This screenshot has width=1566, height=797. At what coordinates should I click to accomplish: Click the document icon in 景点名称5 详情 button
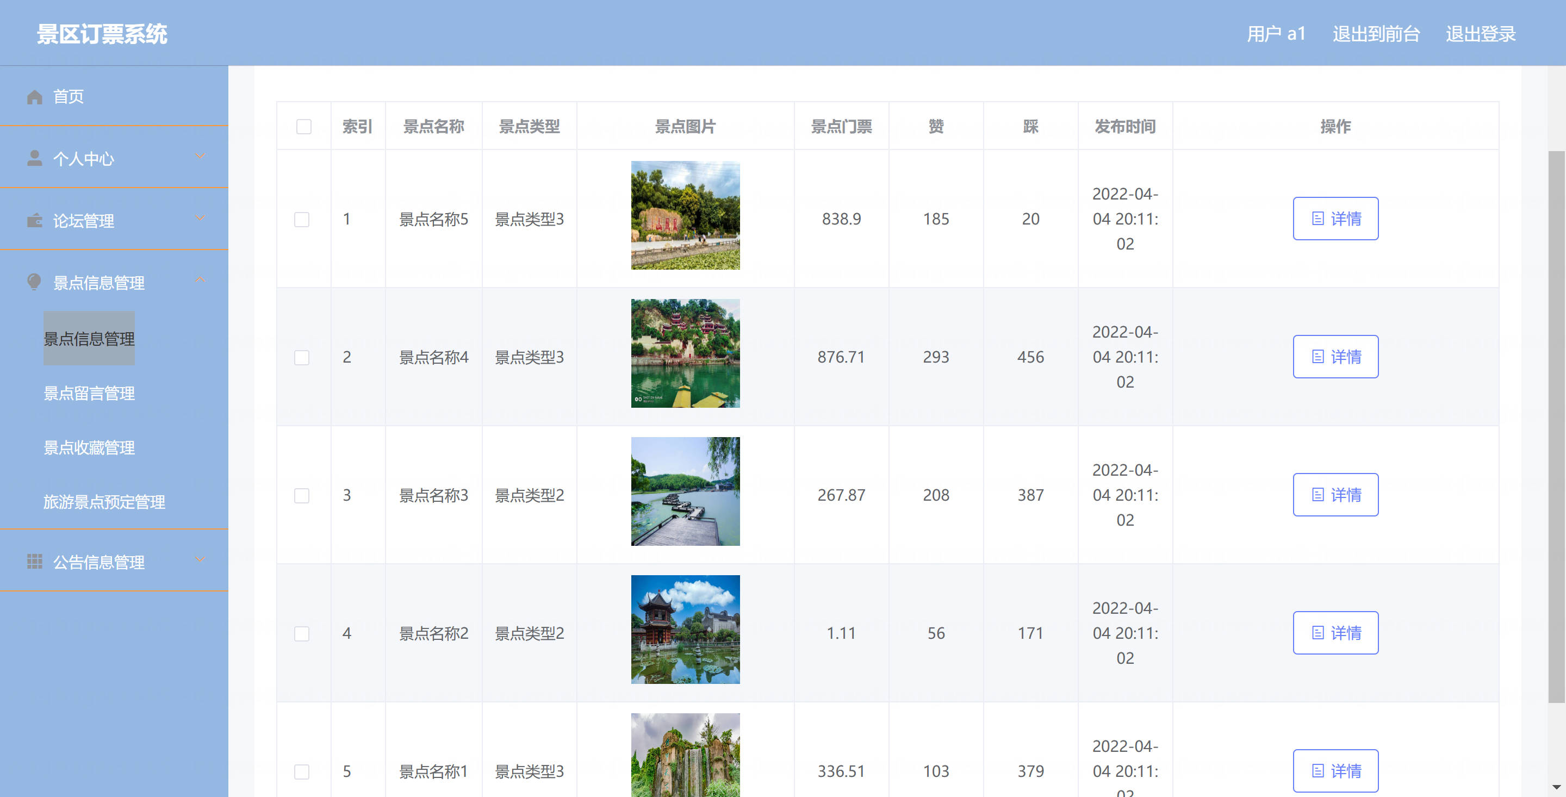(1318, 219)
